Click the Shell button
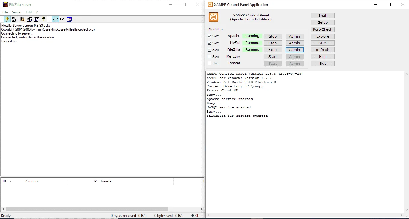This screenshot has height=219, width=409. click(x=323, y=16)
